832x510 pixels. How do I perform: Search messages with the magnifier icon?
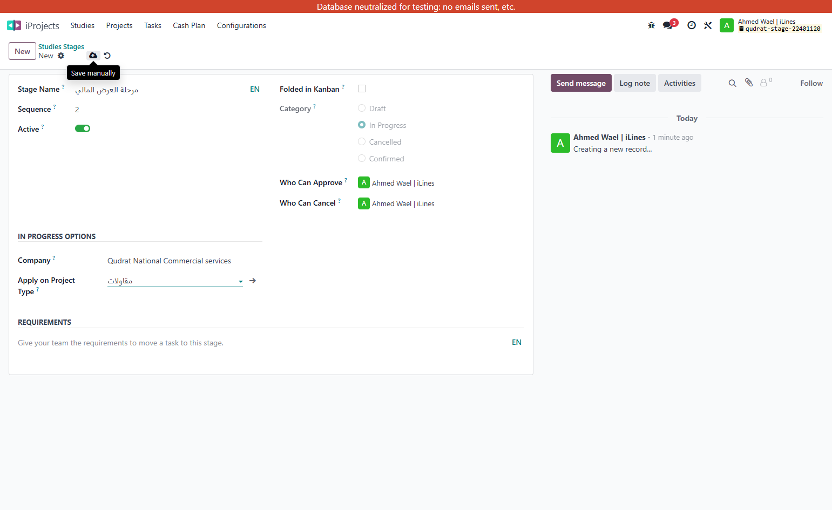point(732,83)
